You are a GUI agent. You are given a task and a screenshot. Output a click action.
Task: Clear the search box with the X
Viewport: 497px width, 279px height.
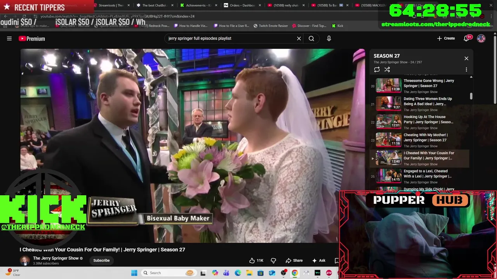click(x=299, y=38)
